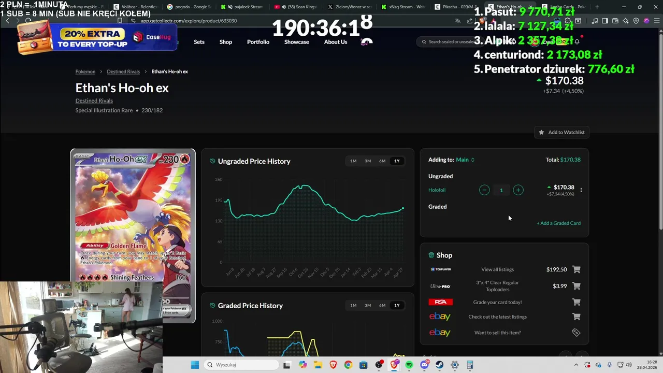The image size is (663, 373).
Task: Decrease Holofoil quantity with minus button
Action: tap(484, 190)
